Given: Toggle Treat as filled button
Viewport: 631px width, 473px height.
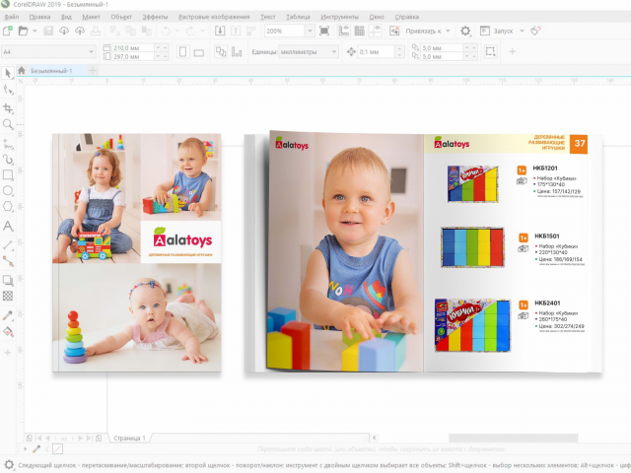Looking at the screenshot, I should coord(490,51).
